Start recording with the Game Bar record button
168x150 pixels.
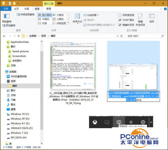pyautogui.click(x=131, y=122)
